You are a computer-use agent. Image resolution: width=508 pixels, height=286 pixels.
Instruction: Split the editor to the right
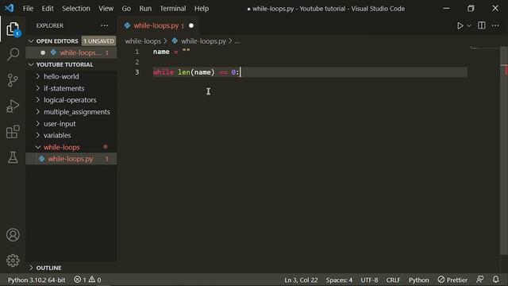[482, 25]
